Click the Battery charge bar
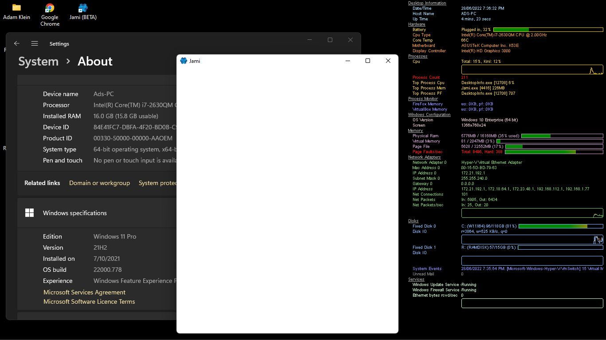This screenshot has width=606, height=340. 548,30
